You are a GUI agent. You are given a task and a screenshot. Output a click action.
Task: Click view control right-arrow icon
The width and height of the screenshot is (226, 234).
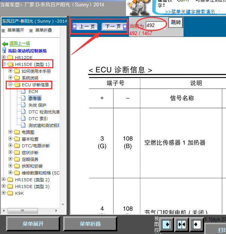pyautogui.click(x=167, y=224)
